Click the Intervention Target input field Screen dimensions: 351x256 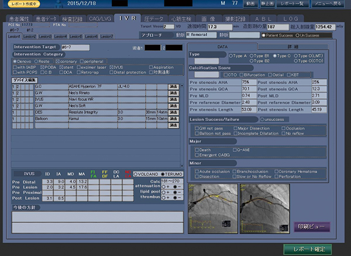[75, 47]
